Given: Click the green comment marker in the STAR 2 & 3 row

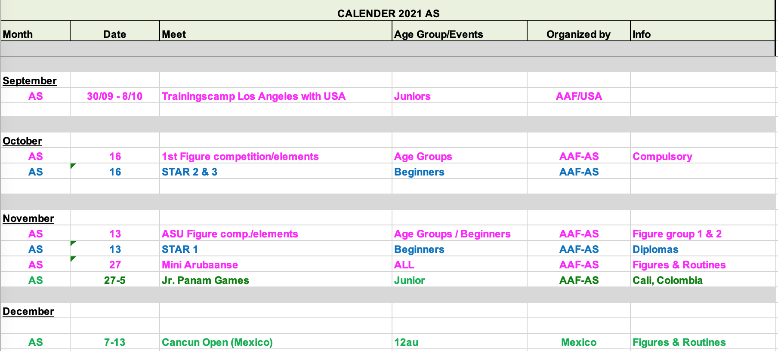Looking at the screenshot, I should [x=73, y=166].
